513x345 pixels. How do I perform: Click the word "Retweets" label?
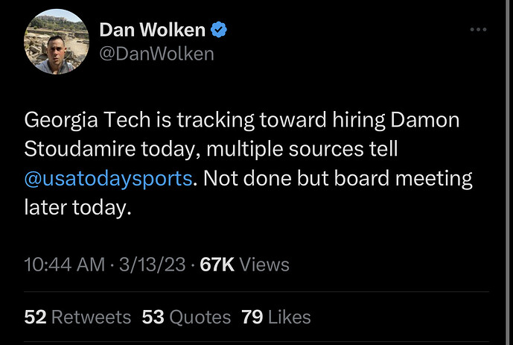click(91, 317)
